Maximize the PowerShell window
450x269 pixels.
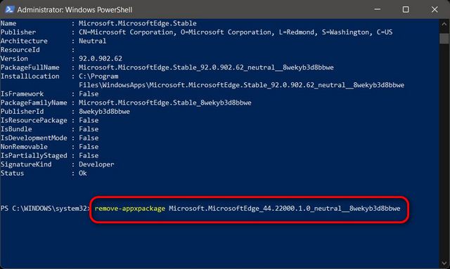click(406, 9)
